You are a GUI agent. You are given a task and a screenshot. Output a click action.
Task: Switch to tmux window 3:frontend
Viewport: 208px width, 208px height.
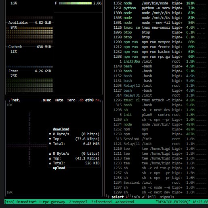click(x=101, y=202)
